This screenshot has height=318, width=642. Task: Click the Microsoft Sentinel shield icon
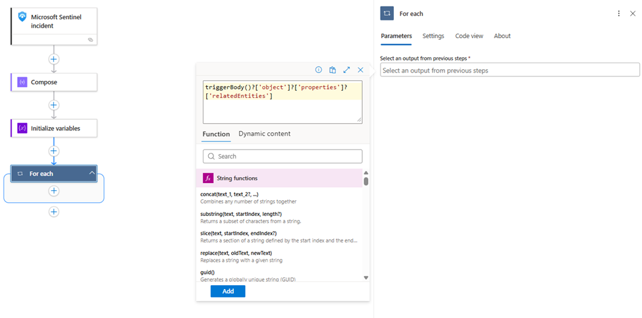[x=22, y=17]
